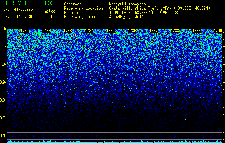Click the meteor count label
Image resolution: width=225 pixels, height=143 pixels.
point(51,11)
